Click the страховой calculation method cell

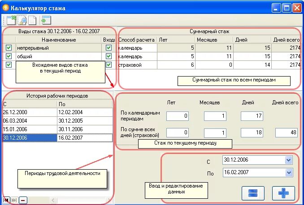(x=137, y=64)
